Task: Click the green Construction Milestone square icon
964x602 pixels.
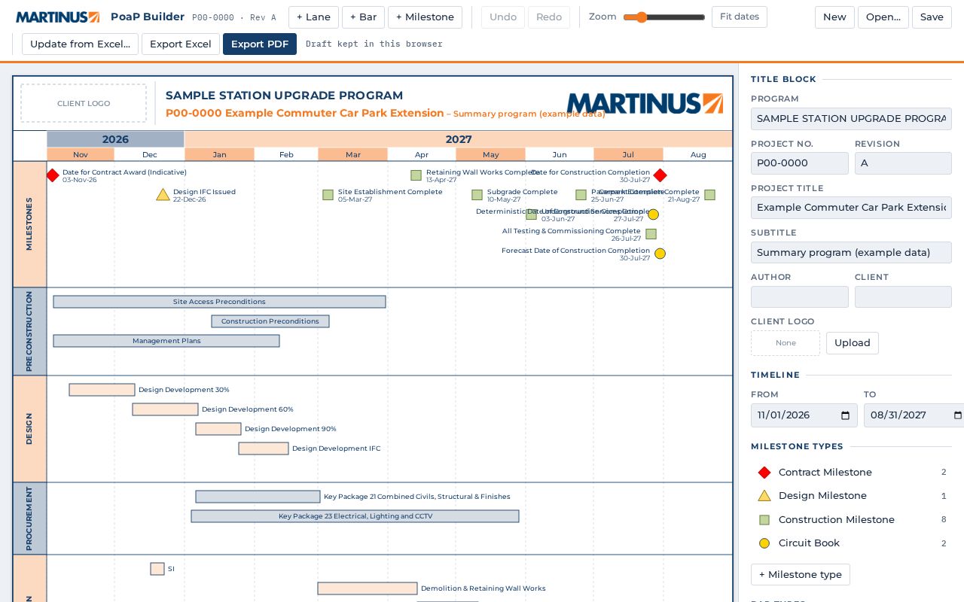Action: tap(764, 520)
